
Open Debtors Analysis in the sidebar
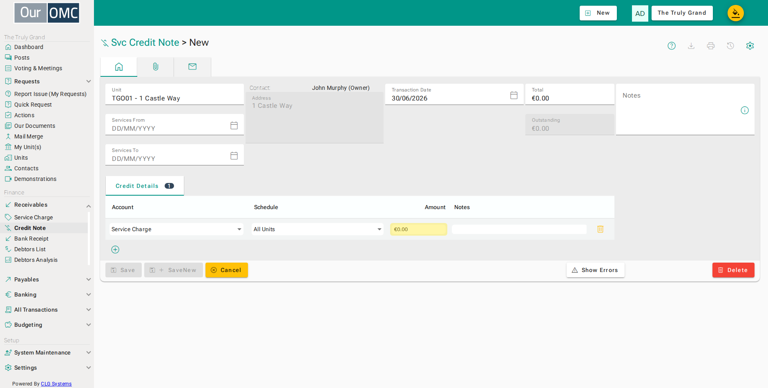point(36,260)
